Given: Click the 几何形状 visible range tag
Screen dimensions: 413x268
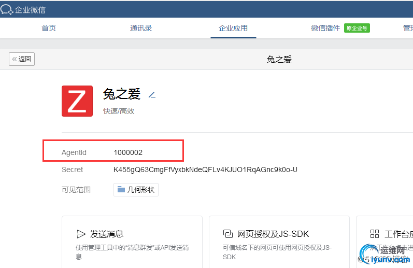Looking at the screenshot, I should point(136,190).
